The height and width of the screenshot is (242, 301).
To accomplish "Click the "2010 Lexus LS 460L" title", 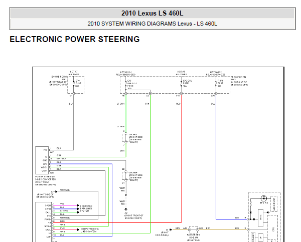I will [152, 13].
